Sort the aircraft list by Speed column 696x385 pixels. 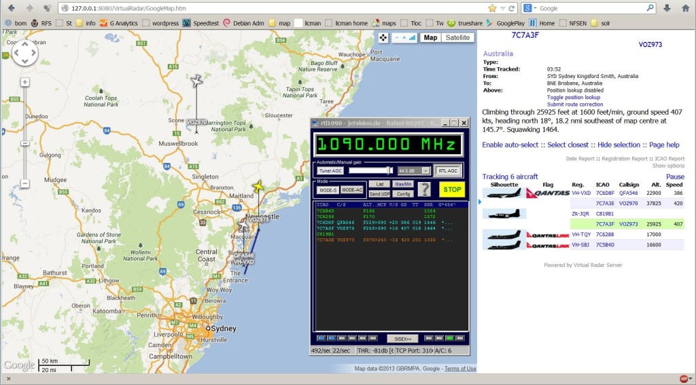[674, 185]
